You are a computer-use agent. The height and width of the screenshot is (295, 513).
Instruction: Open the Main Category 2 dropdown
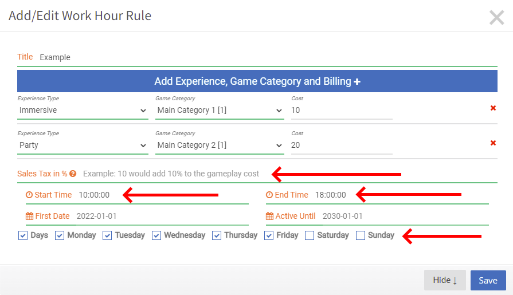220,145
